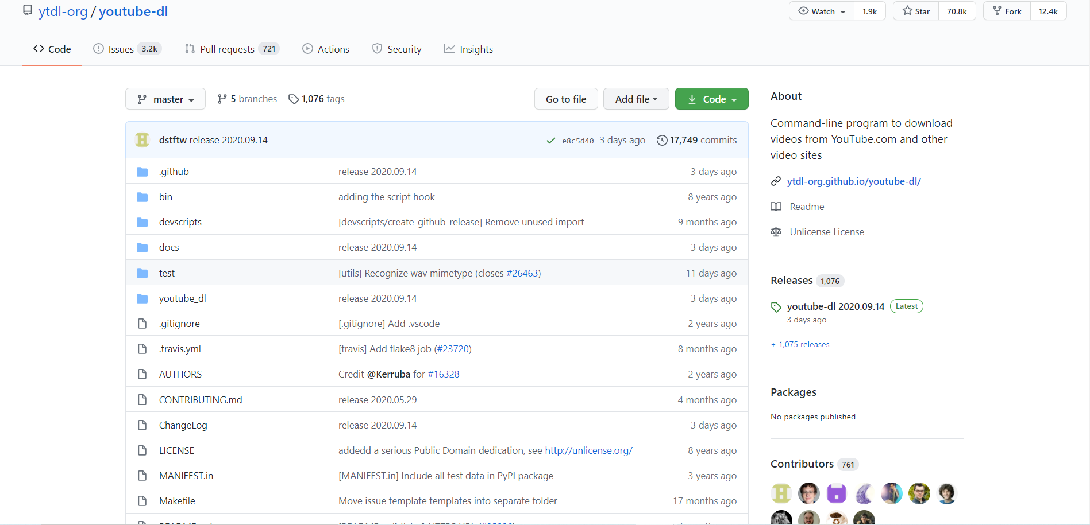1090x525 pixels.
Task: View the 12.4k forks count
Action: coord(1048,11)
